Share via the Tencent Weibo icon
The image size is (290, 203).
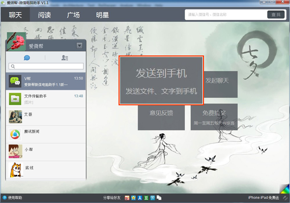pos(153,198)
